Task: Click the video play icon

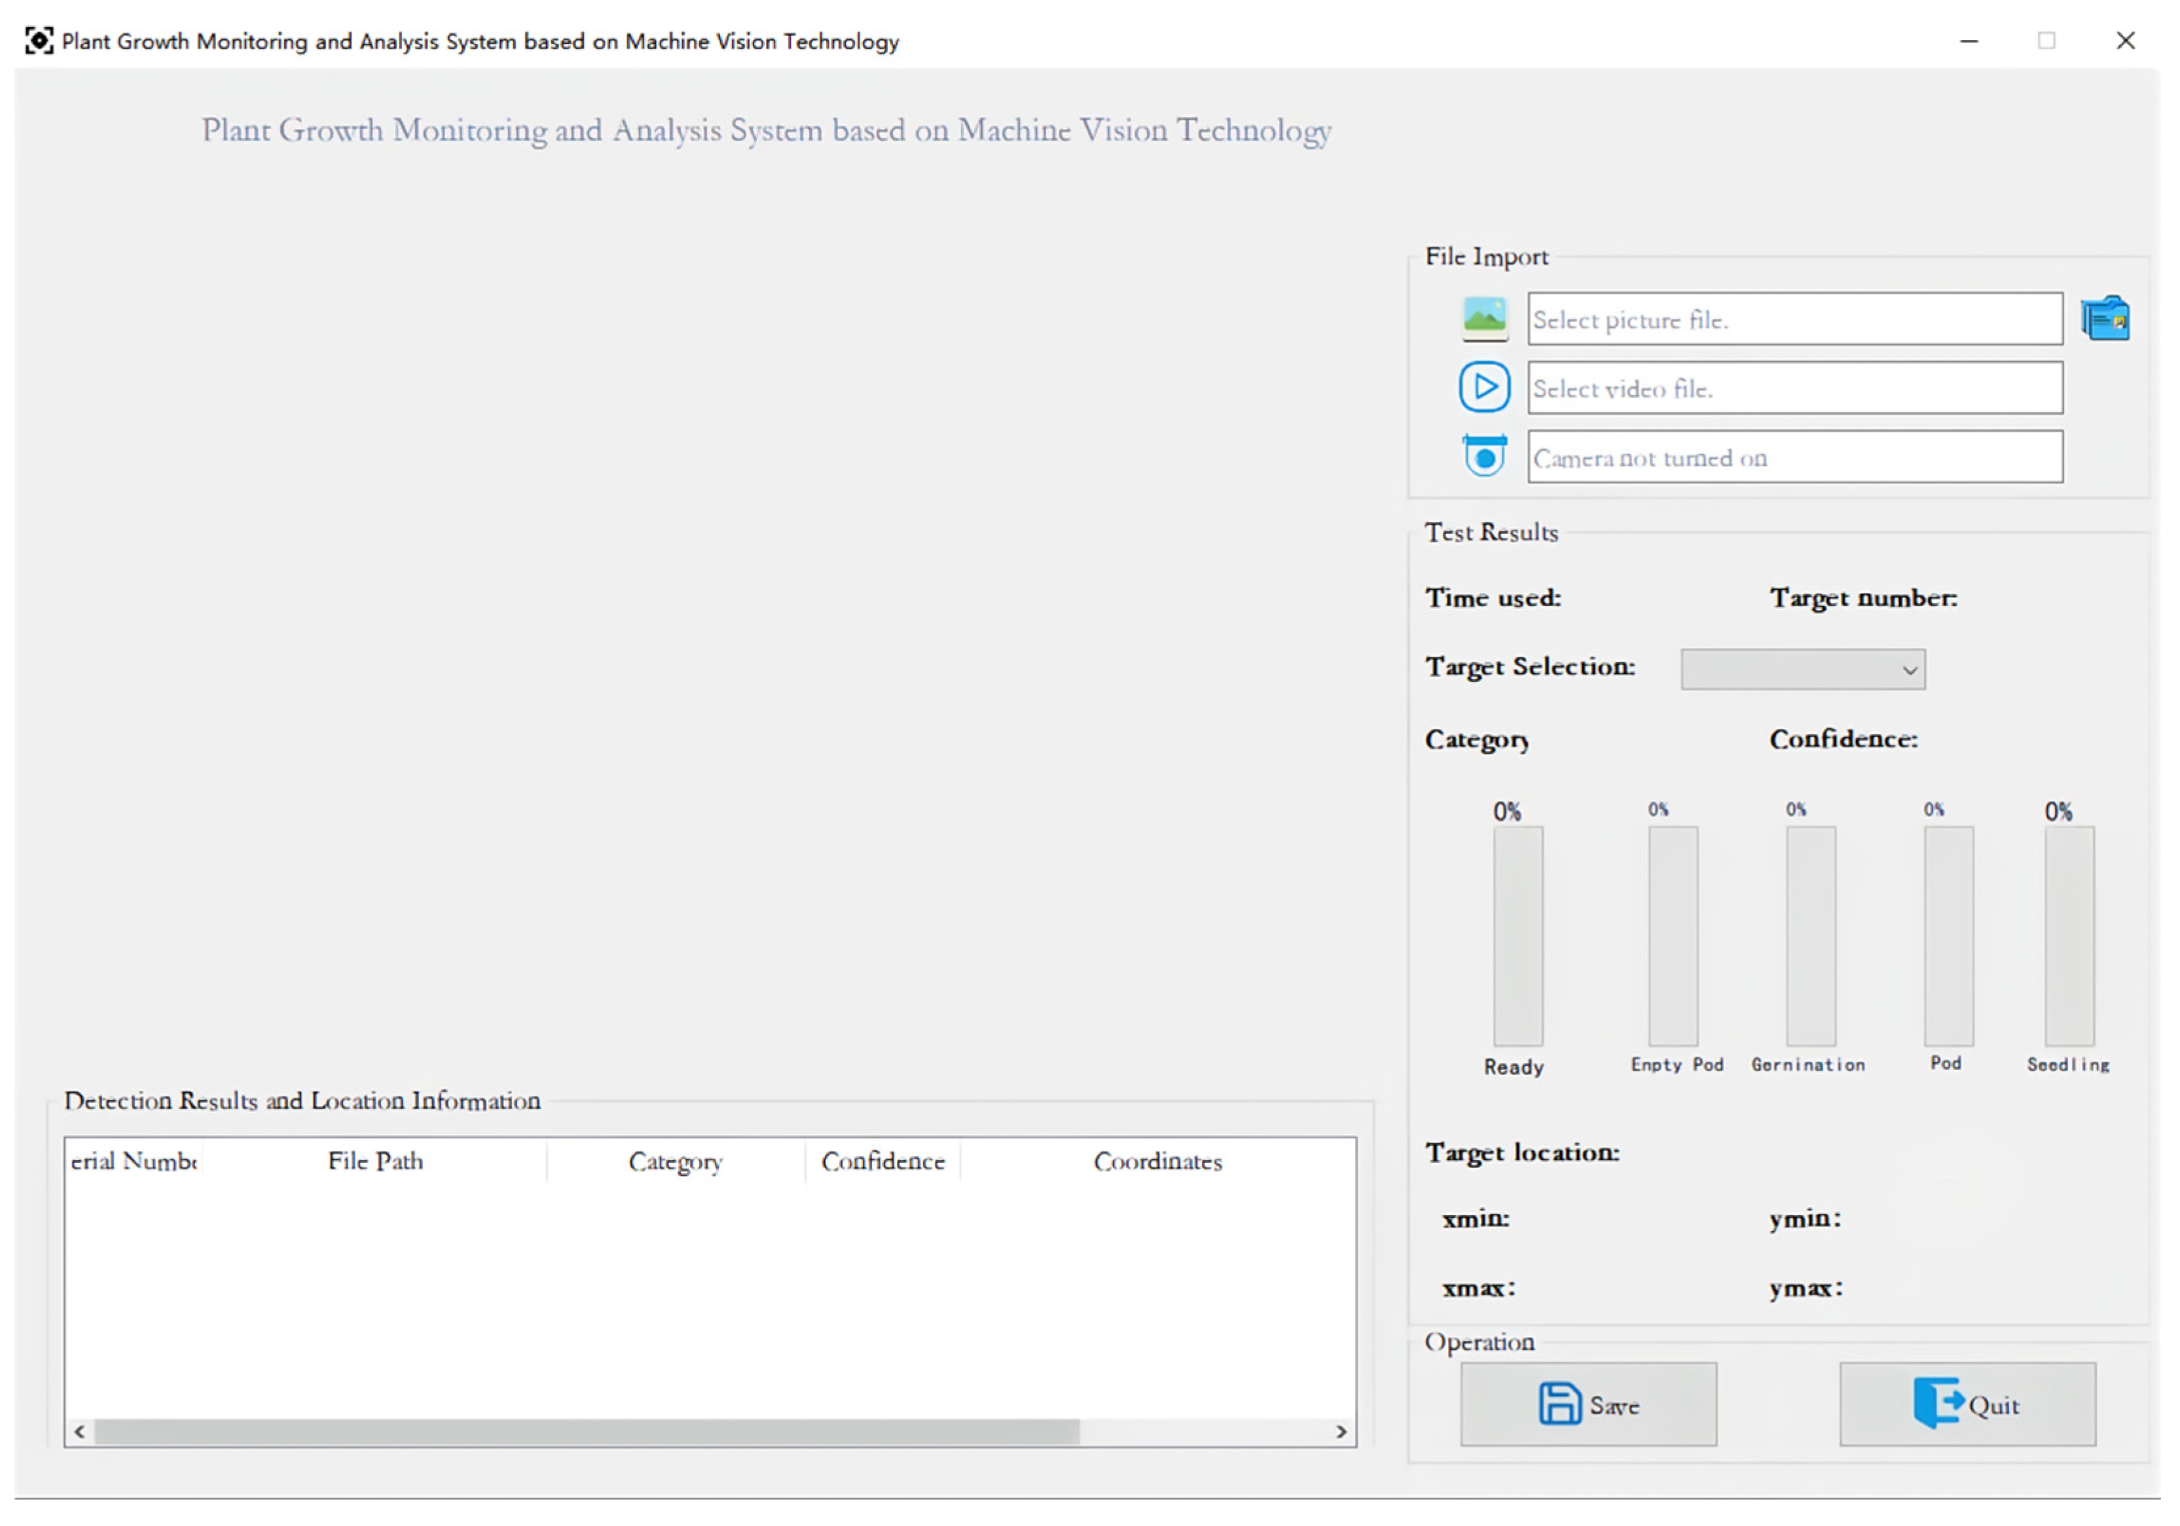Action: tap(1484, 387)
